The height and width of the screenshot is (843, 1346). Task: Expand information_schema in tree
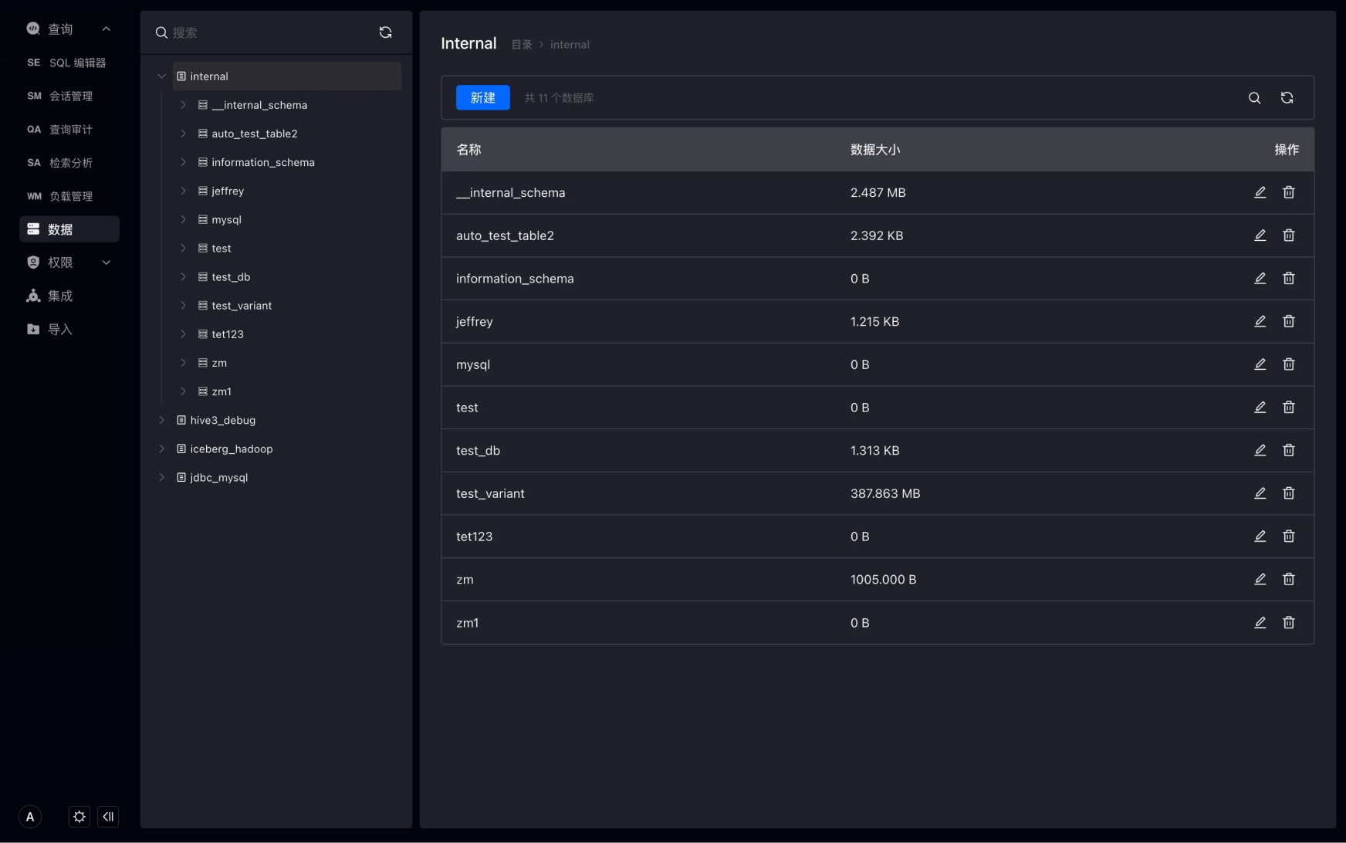(x=183, y=162)
